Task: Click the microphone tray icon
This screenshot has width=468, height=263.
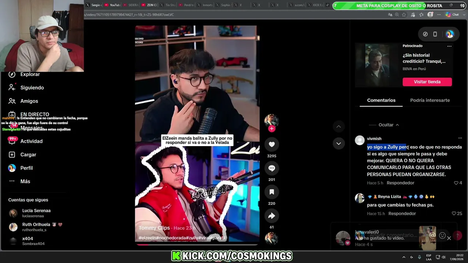Action: pos(419,257)
